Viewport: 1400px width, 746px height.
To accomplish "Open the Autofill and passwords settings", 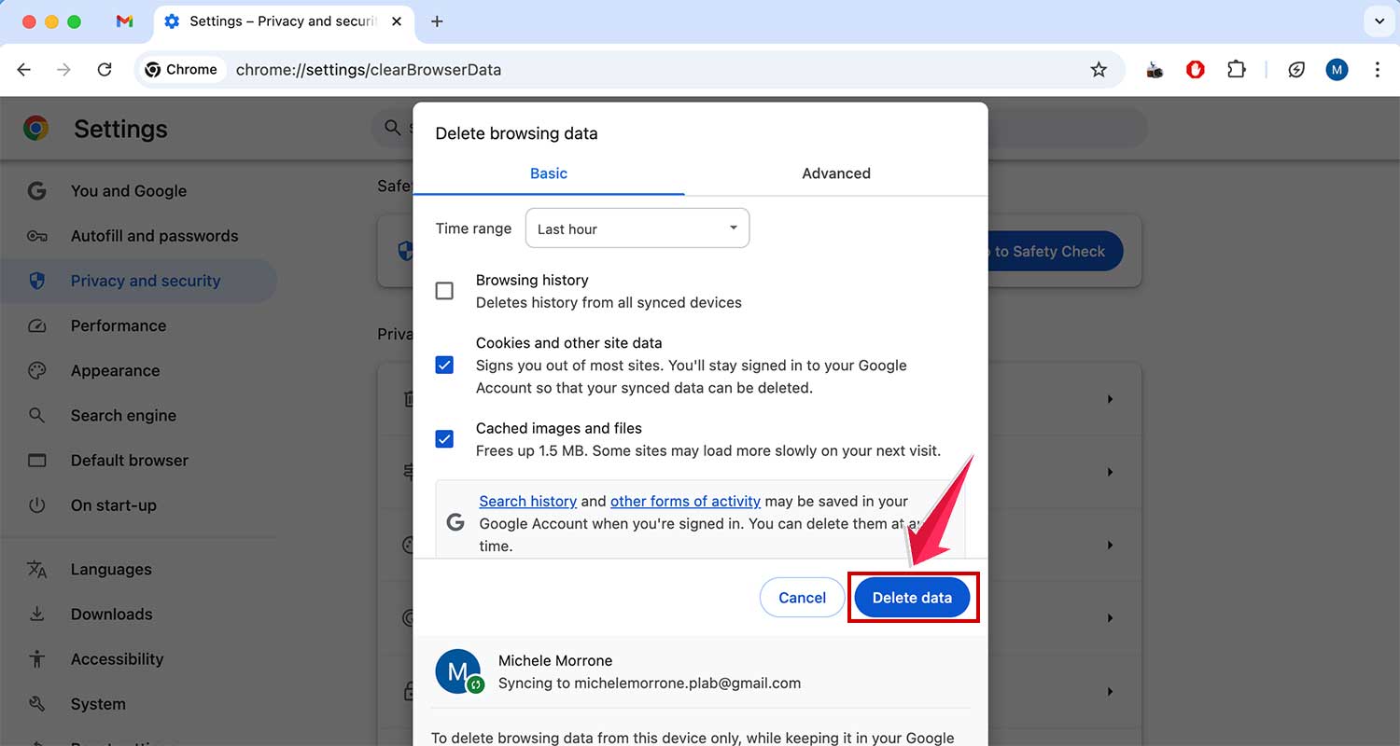I will 154,236.
